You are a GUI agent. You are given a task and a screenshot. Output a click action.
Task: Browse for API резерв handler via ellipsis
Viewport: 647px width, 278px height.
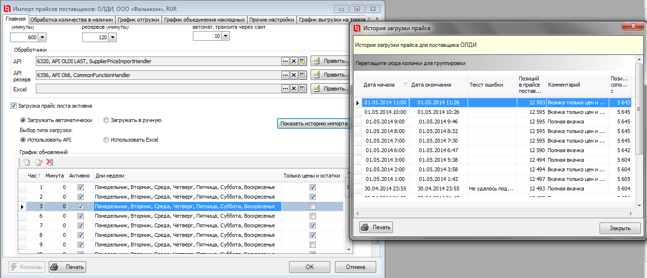click(285, 75)
